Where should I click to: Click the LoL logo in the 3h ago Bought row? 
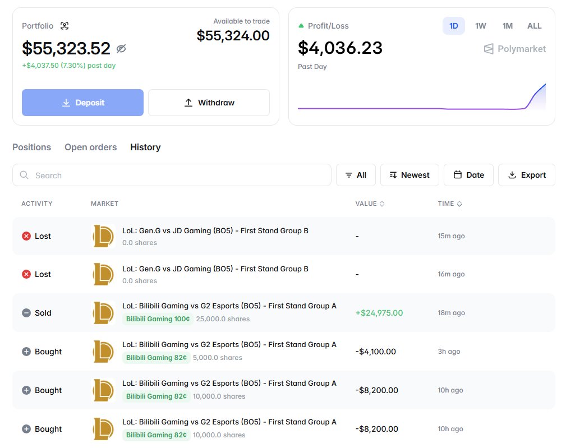point(104,352)
